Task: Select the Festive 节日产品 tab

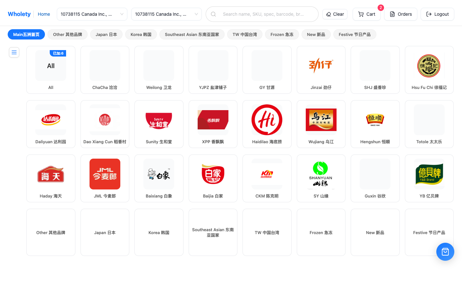Action: (355, 34)
